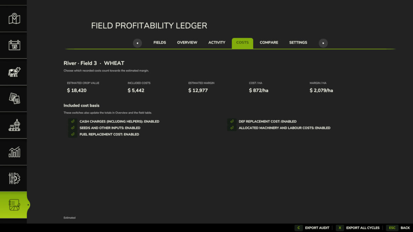
Task: Select the Costs tab
Action: tap(242, 43)
